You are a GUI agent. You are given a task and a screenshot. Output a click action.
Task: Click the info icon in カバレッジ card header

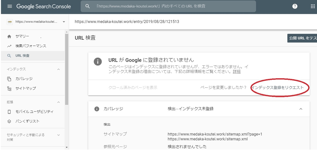tap(97, 109)
